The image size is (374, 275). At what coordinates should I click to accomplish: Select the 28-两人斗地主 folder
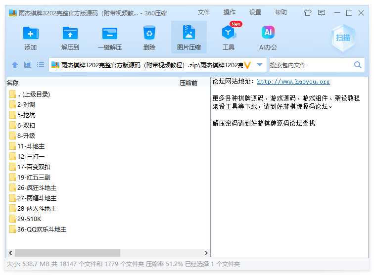click(x=33, y=208)
